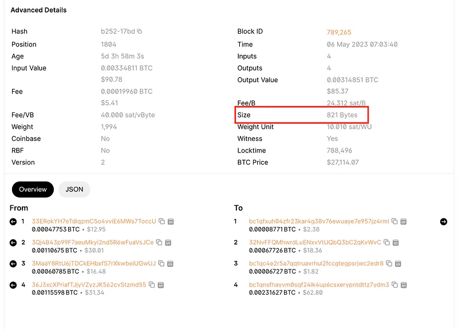Copy input address 33ERokYH7eTdiqzm to clipboard
The image size is (458, 329).
click(161, 221)
